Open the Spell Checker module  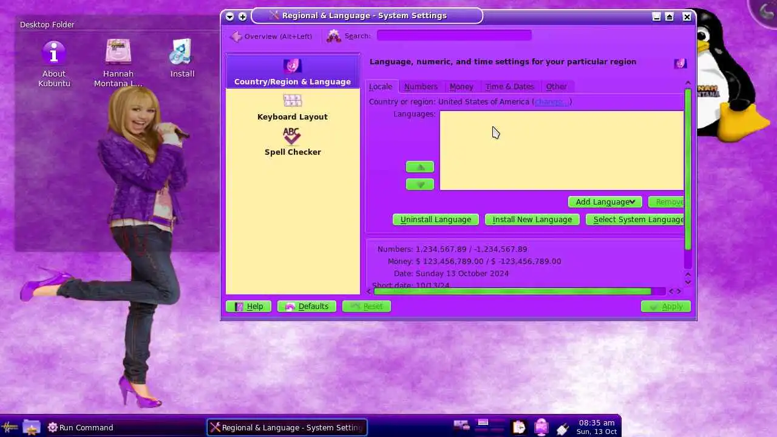(293, 142)
